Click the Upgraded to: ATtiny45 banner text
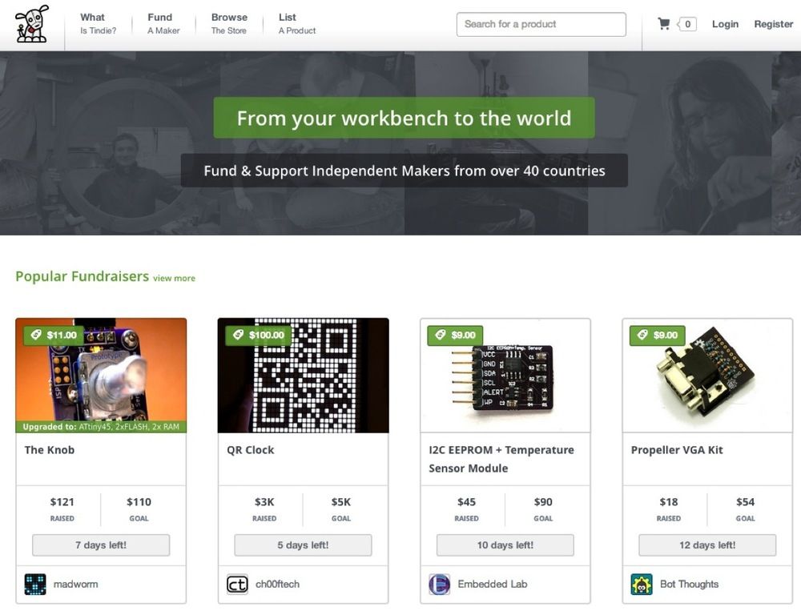 pos(101,427)
